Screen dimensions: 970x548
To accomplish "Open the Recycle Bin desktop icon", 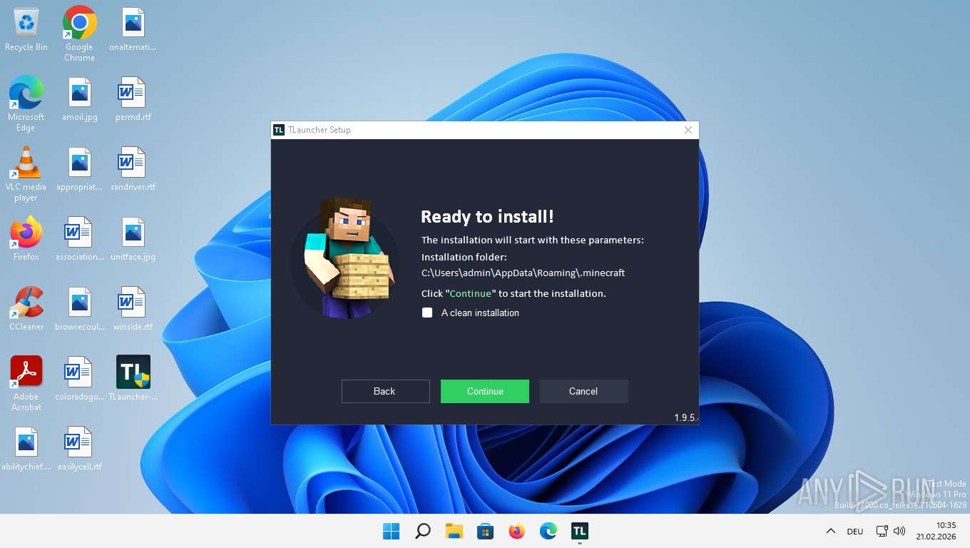I will point(26,31).
